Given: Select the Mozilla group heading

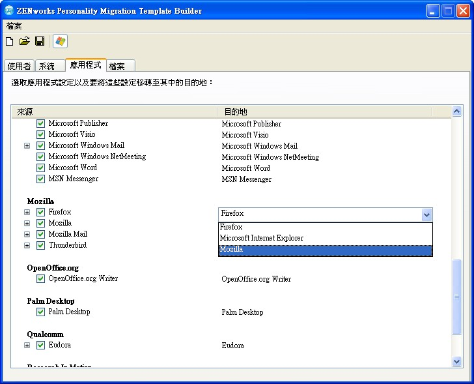Looking at the screenshot, I should [40, 201].
